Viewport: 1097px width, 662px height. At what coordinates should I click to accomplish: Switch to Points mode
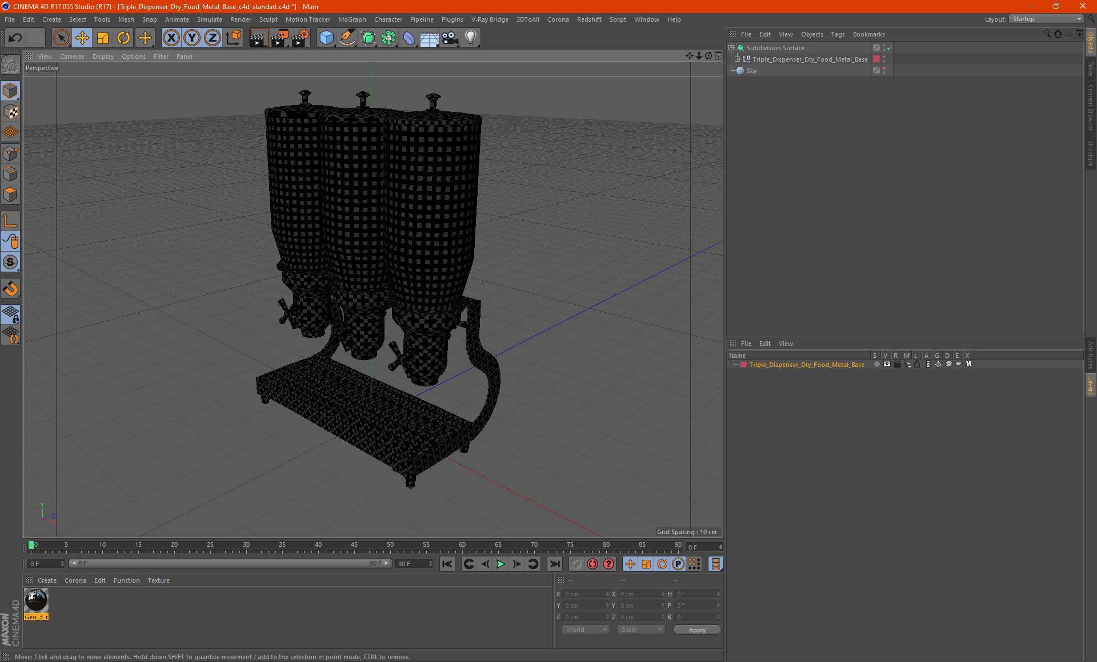[10, 154]
